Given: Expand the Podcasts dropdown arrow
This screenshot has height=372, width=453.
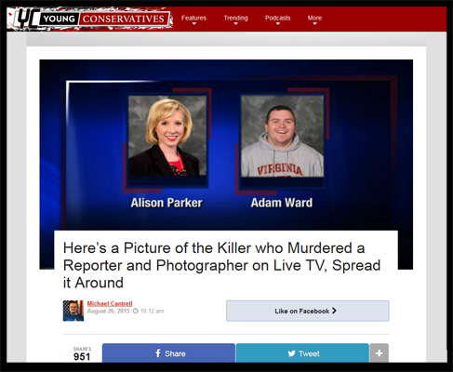Looking at the screenshot, I should 278,24.
